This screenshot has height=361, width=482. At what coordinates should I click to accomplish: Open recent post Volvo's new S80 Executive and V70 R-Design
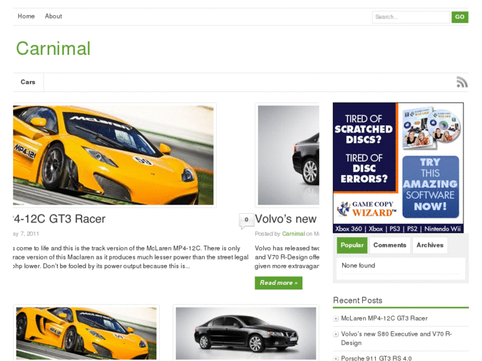[x=396, y=338]
